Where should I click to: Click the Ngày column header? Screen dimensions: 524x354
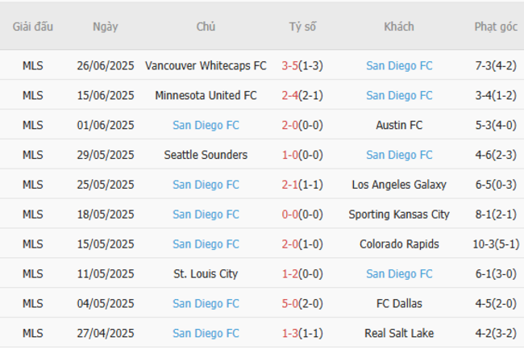(x=106, y=27)
